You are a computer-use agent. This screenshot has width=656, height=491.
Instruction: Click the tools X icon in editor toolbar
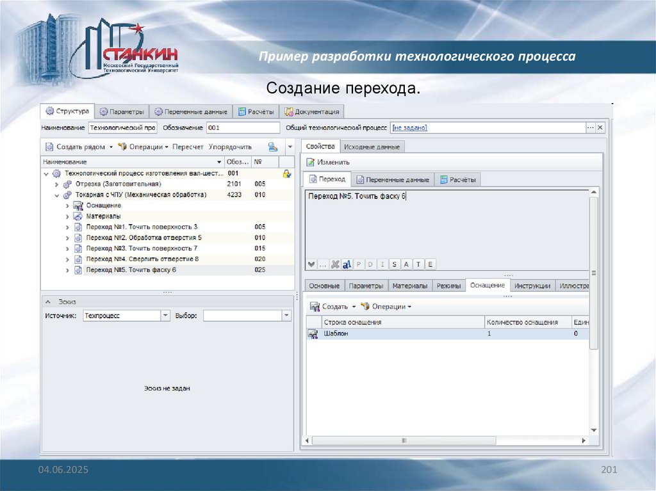click(x=334, y=264)
